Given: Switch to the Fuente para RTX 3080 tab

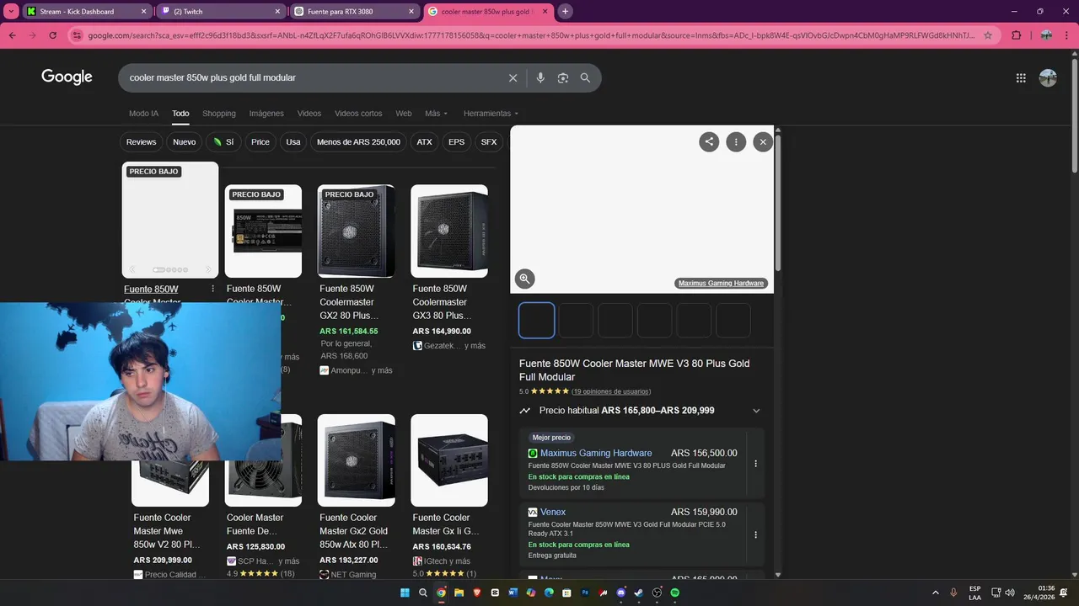Looking at the screenshot, I should click(354, 12).
